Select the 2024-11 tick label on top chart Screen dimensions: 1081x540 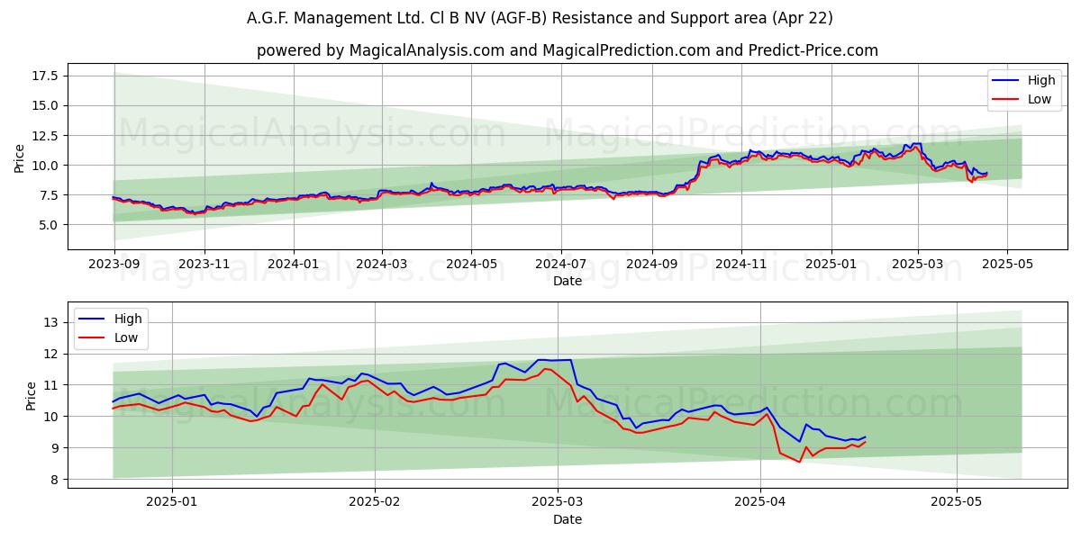[741, 264]
